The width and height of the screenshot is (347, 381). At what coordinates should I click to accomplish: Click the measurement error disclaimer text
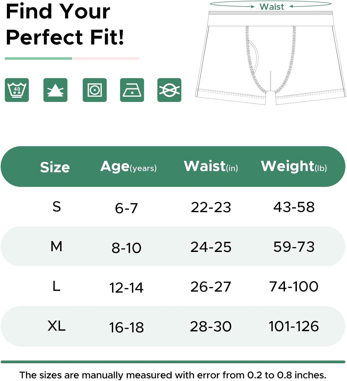tap(173, 375)
